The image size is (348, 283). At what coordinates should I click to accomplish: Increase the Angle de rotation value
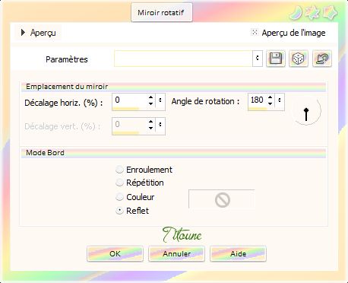pos(270,97)
